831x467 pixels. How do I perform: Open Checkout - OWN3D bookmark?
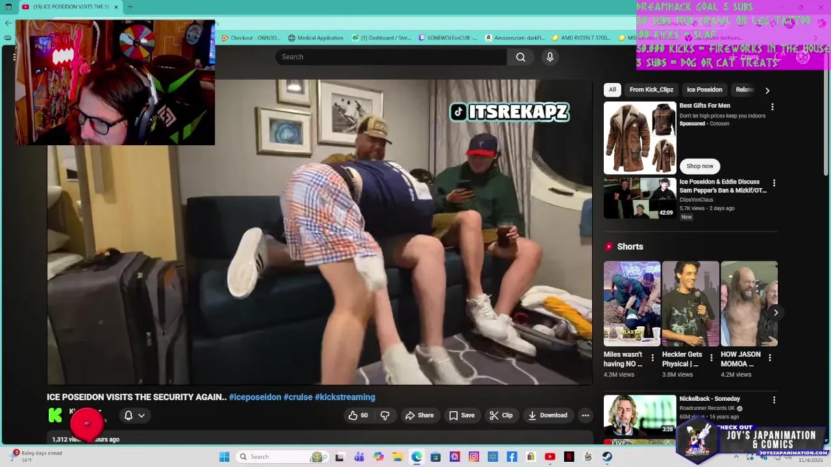pos(251,38)
